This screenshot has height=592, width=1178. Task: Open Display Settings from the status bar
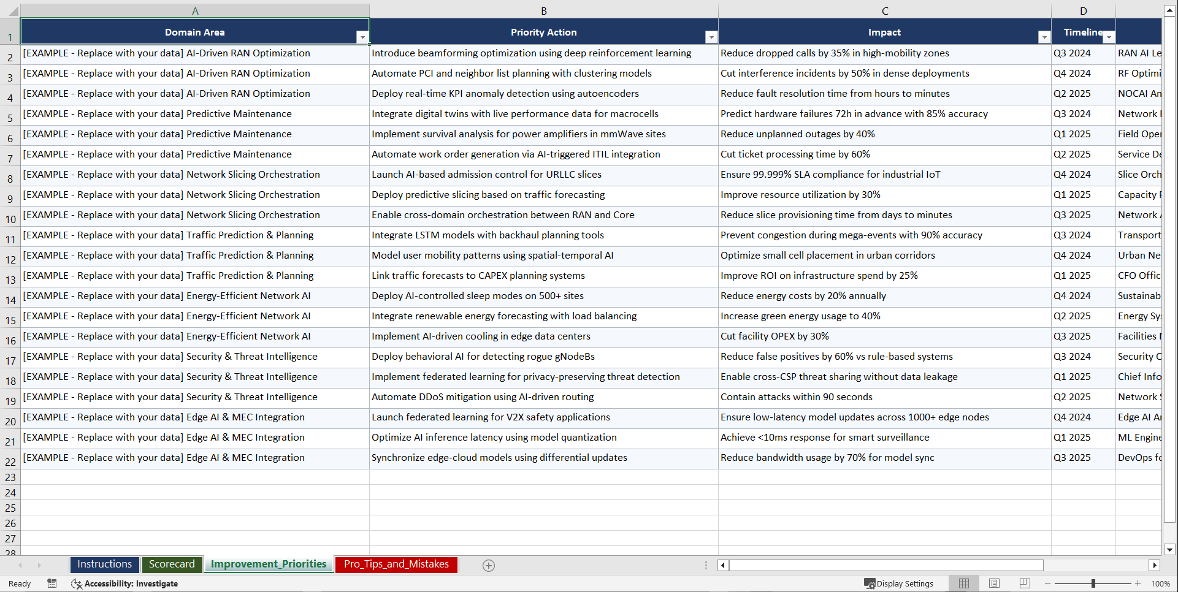tap(899, 583)
